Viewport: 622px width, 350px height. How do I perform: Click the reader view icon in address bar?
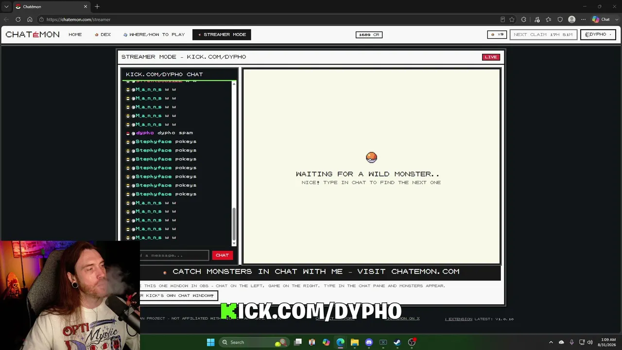point(502,19)
